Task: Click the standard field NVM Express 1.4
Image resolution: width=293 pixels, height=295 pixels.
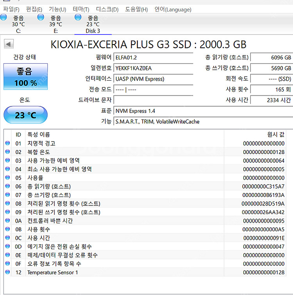Action: 204,111
